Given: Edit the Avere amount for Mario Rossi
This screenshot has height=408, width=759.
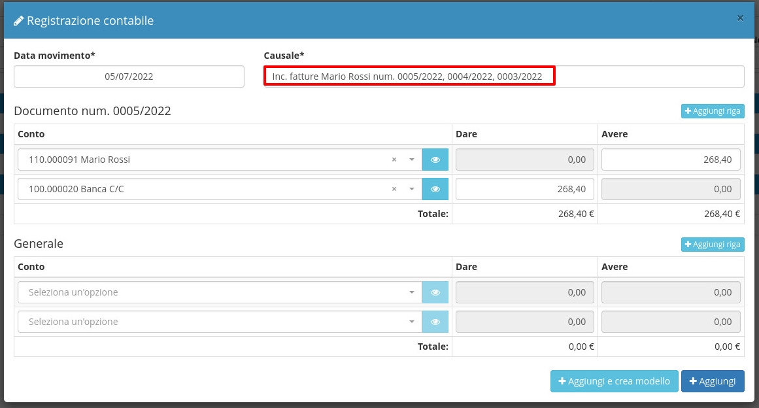Looking at the screenshot, I should pos(671,160).
